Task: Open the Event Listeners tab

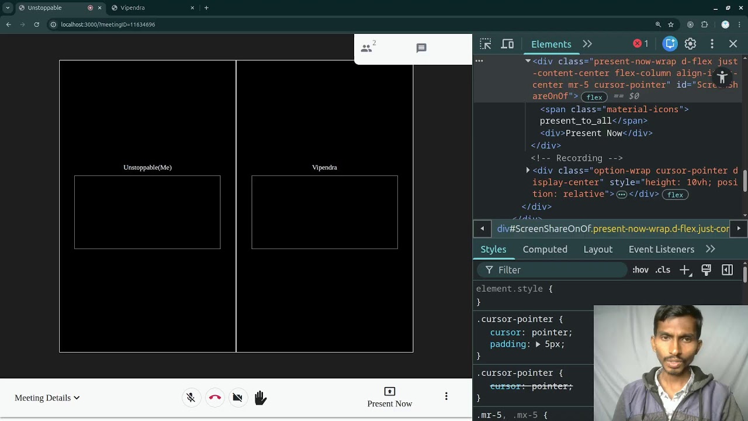Action: click(x=662, y=249)
